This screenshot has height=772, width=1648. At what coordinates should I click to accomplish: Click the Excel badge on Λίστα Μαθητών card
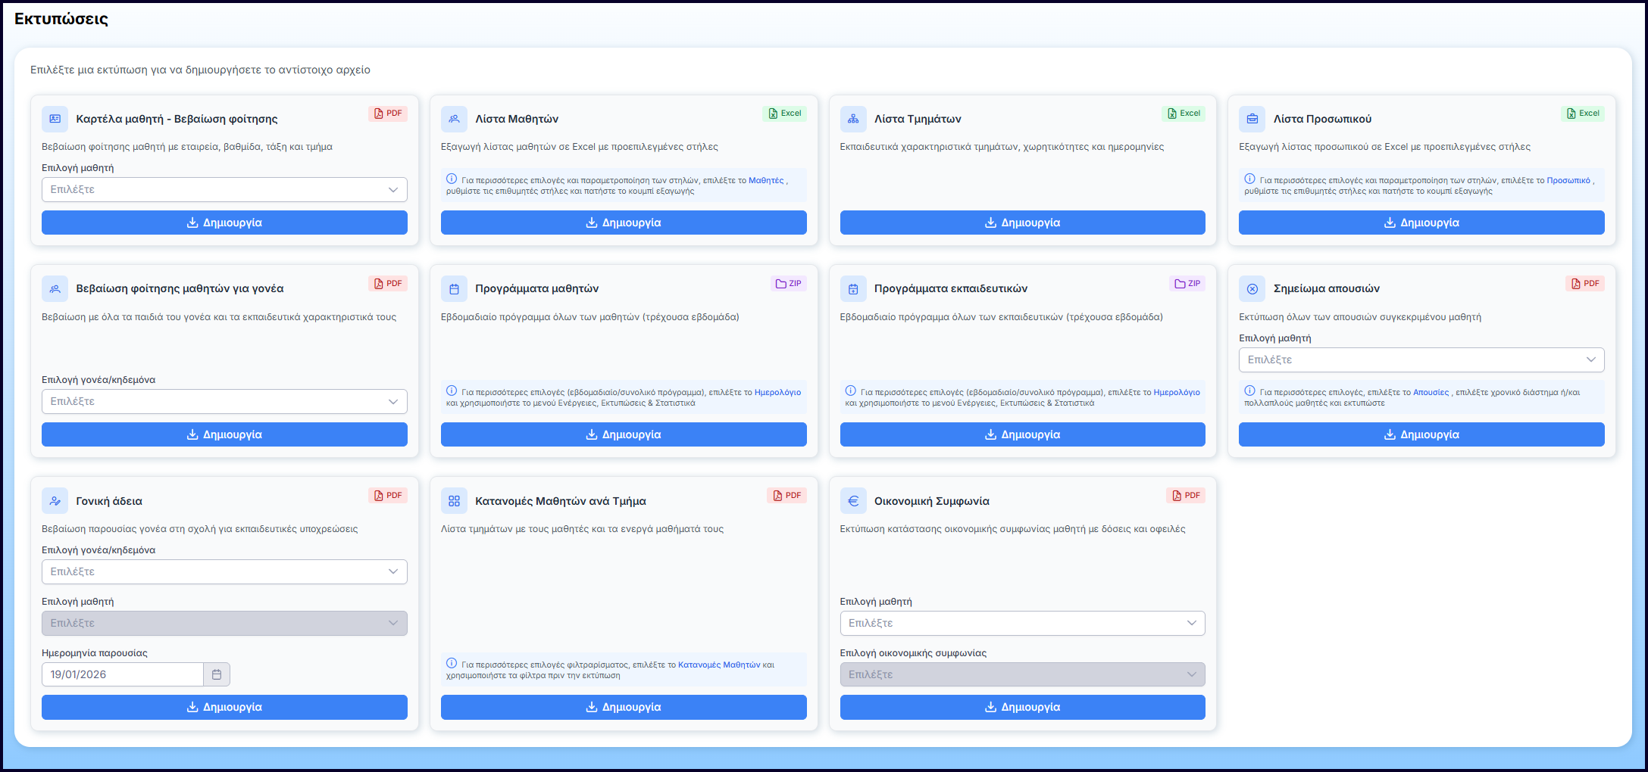click(x=784, y=114)
